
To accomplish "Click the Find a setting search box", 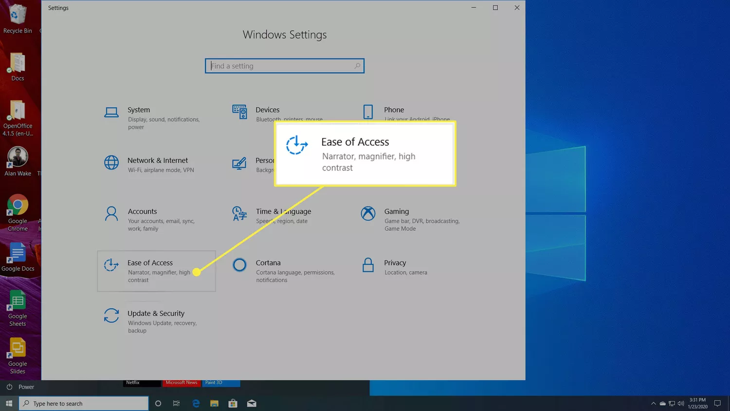I will click(x=285, y=66).
